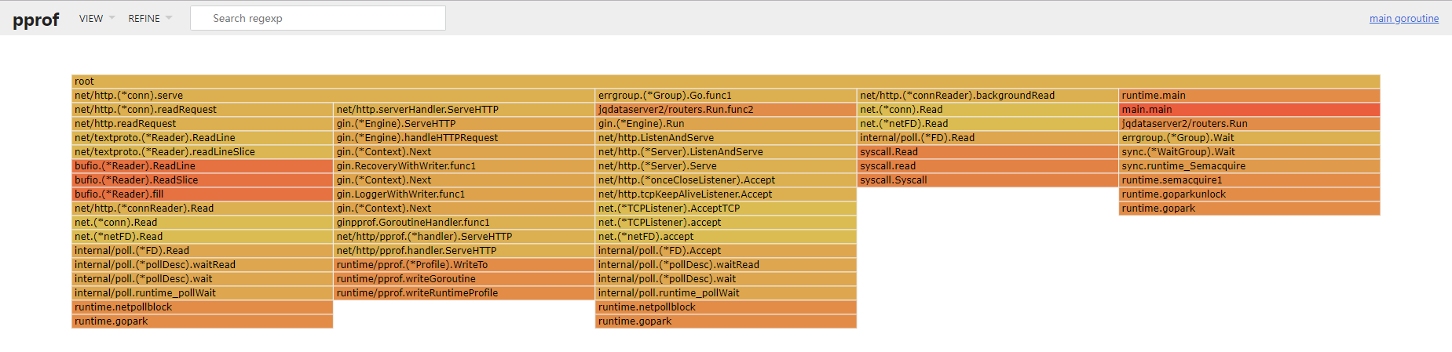Click net/textproto.(*Reader).ReadLine frame
Viewport: 1452px width, 352px height.
203,138
